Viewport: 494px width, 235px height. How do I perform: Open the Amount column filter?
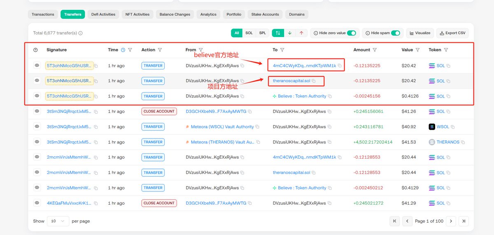375,50
